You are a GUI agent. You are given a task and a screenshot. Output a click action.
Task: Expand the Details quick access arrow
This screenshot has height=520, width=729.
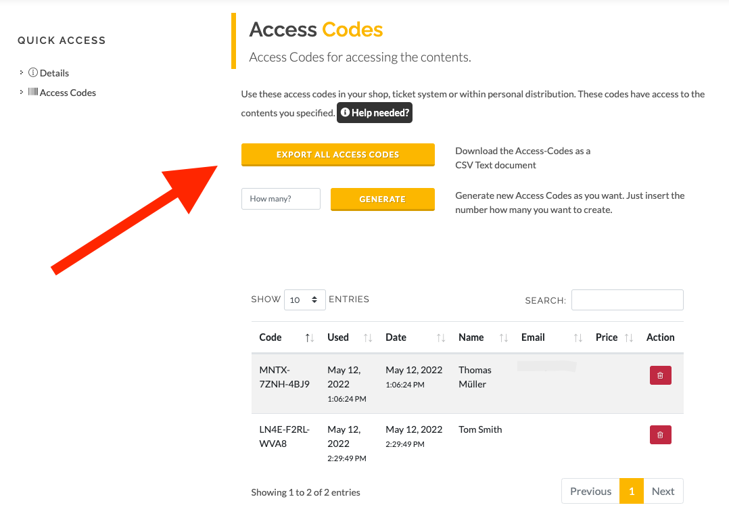pyautogui.click(x=22, y=72)
